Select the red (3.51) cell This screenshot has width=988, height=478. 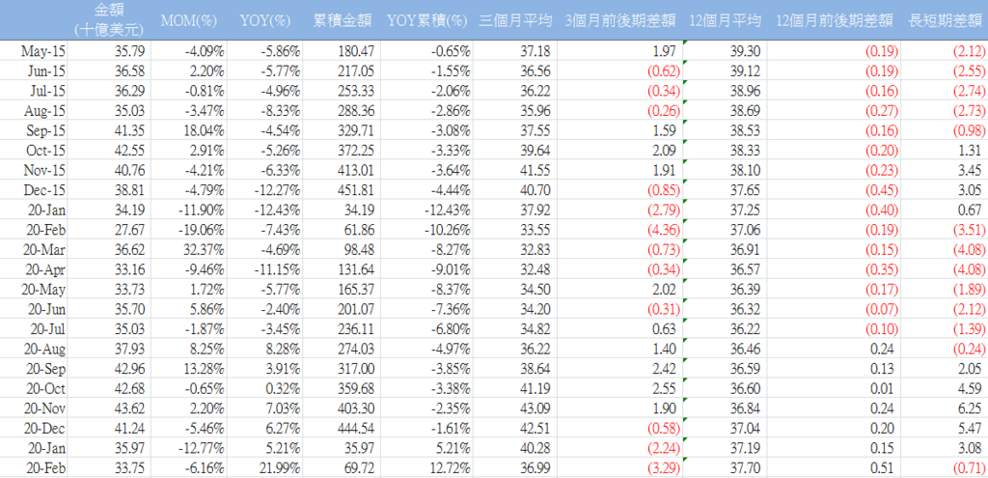[969, 230]
